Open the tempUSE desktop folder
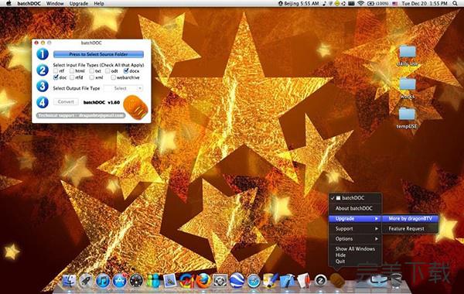Image resolution: width=464 pixels, height=294 pixels. tap(407, 118)
